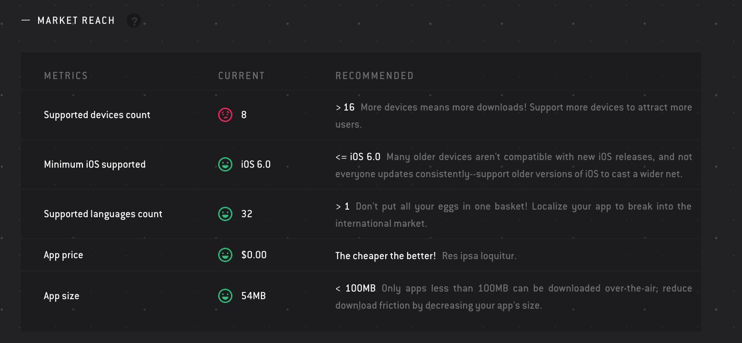742x343 pixels.
Task: Click the current value 54MB
Action: pos(253,296)
